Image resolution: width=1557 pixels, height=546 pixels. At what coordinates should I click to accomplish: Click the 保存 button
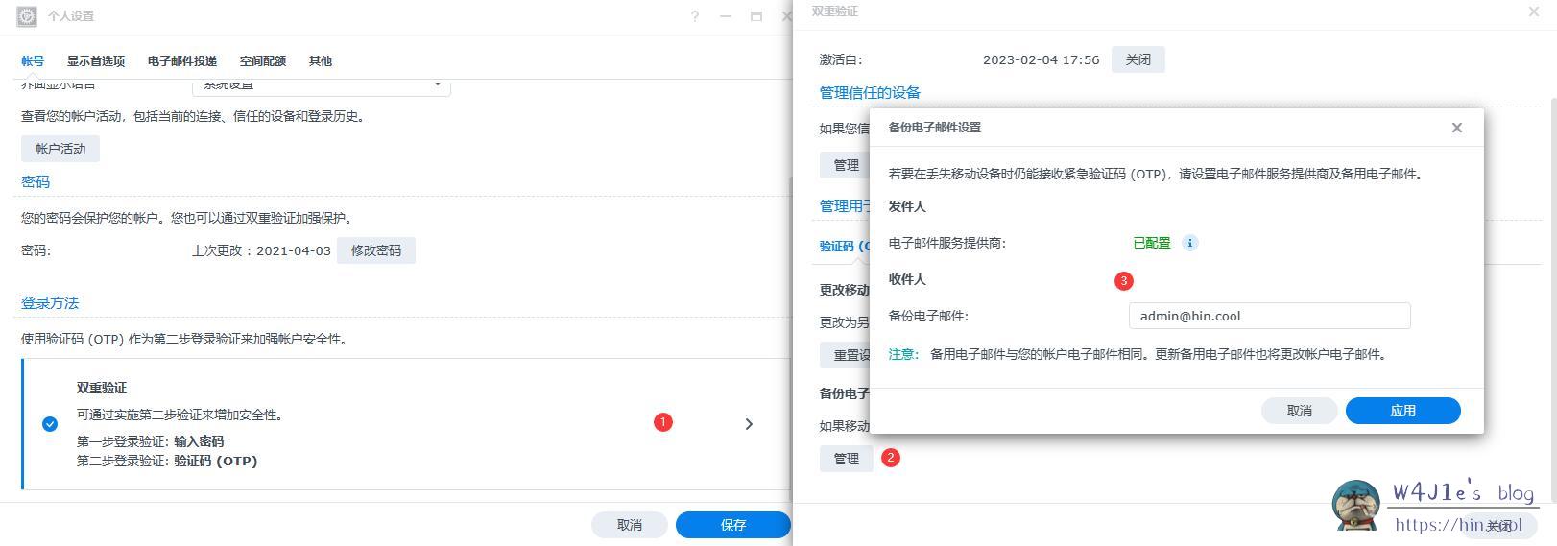[733, 525]
